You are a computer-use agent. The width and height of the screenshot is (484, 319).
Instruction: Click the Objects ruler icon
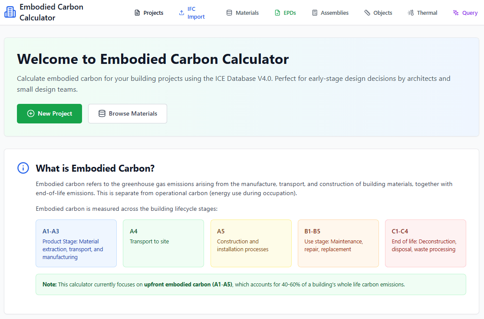pos(367,13)
